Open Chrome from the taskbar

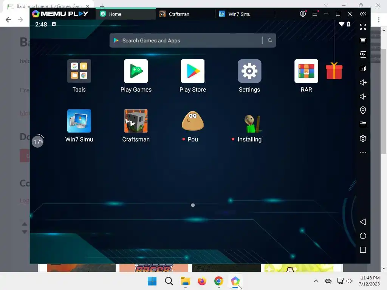tap(219, 281)
